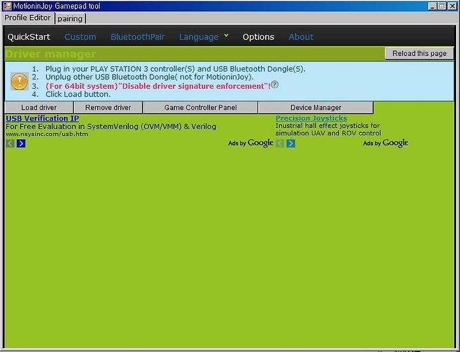Click the Load driver button

[39, 108]
